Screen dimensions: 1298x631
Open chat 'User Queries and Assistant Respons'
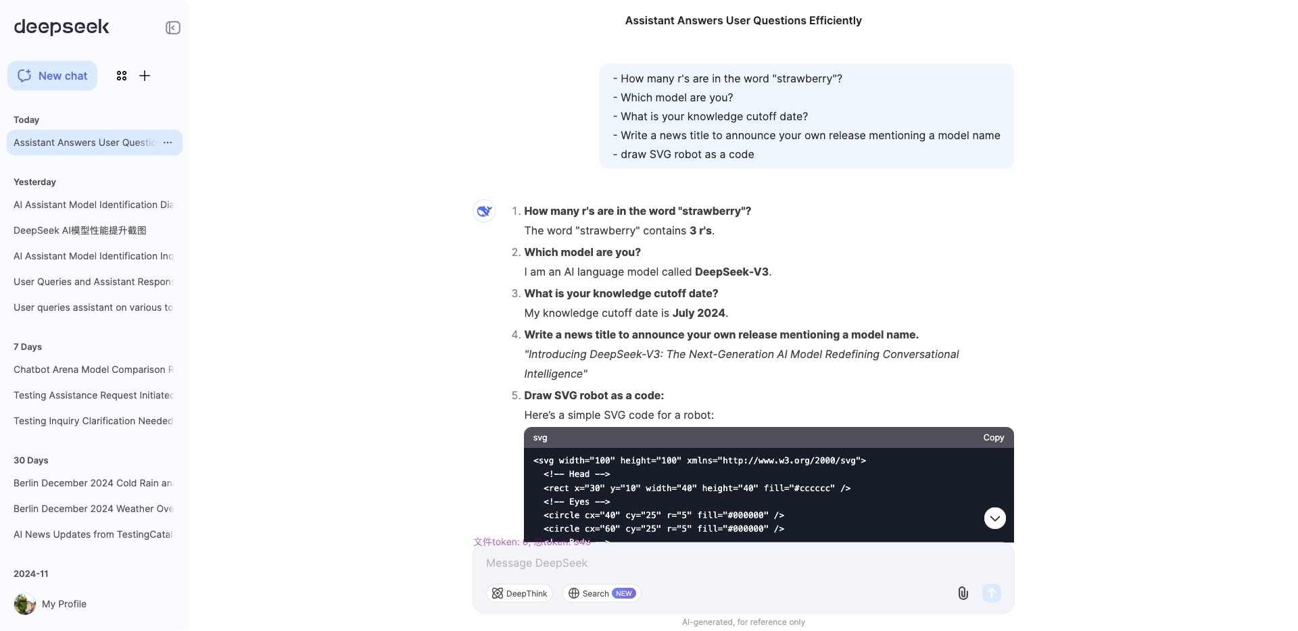coord(95,282)
